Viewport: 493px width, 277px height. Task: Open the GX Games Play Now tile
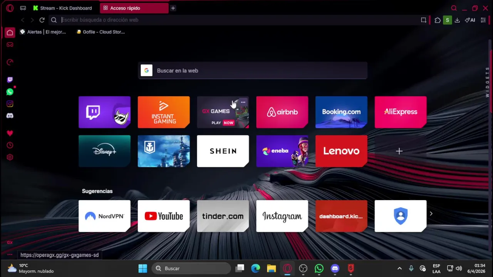tap(223, 112)
